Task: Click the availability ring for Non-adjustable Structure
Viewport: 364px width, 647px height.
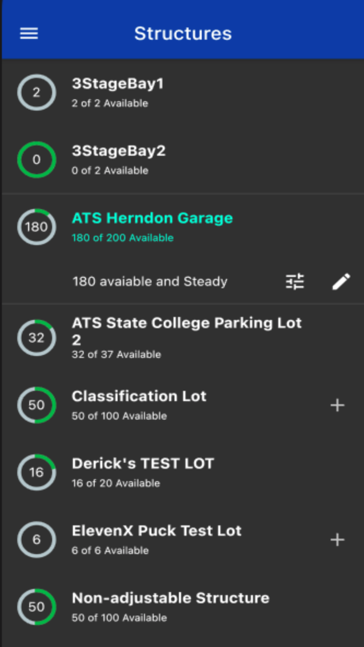Action: pyautogui.click(x=36, y=606)
